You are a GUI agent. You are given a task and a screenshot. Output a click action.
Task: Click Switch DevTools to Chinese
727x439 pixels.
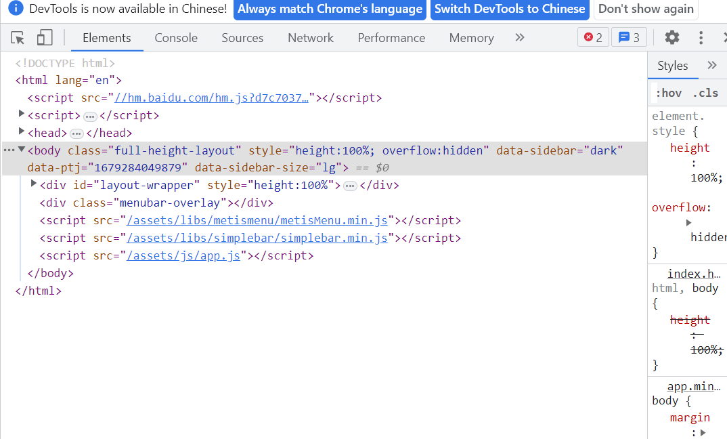[510, 9]
